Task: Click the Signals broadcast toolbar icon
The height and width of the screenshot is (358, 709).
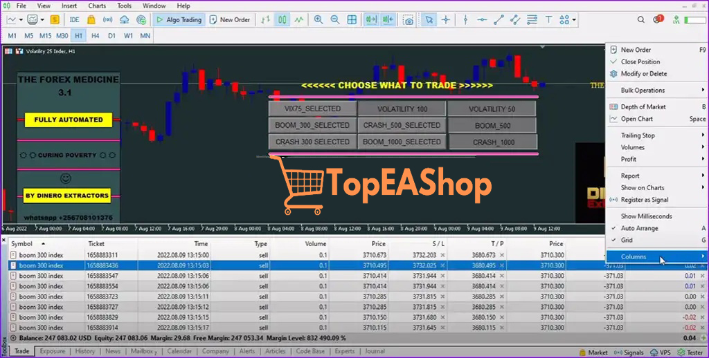Action: 107,20
